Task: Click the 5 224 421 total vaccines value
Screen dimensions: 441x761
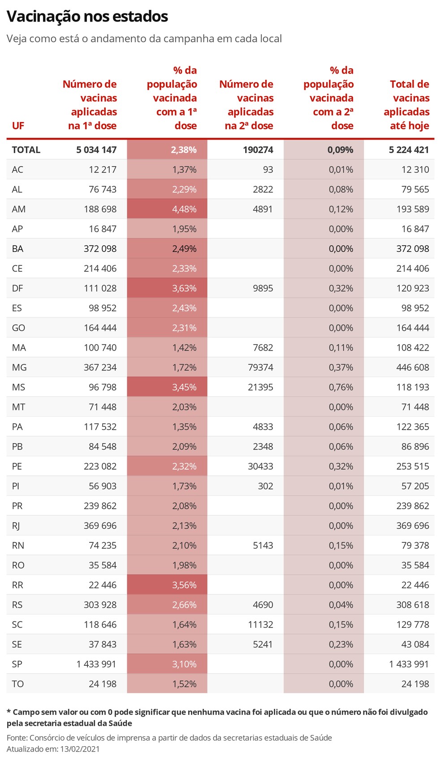Action: coord(409,150)
